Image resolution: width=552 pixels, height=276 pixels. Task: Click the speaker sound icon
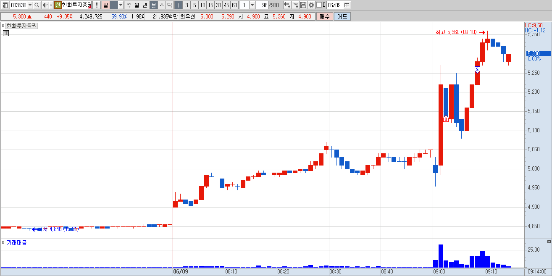pyautogui.click(x=45, y=5)
